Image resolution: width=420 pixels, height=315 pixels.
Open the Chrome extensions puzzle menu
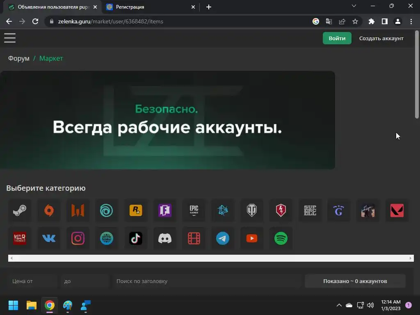[x=371, y=21]
